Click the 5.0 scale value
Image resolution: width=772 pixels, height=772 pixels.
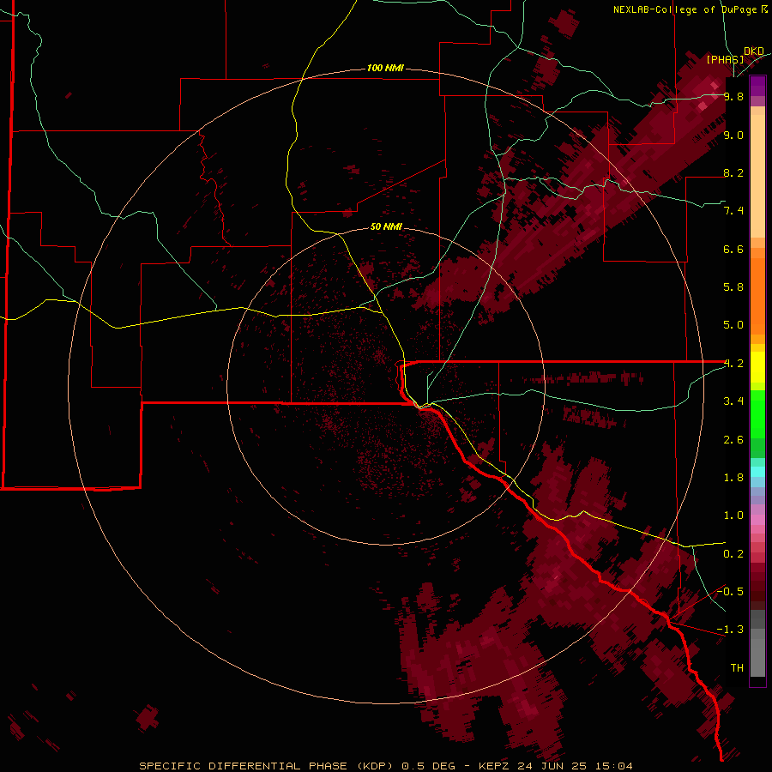(733, 325)
